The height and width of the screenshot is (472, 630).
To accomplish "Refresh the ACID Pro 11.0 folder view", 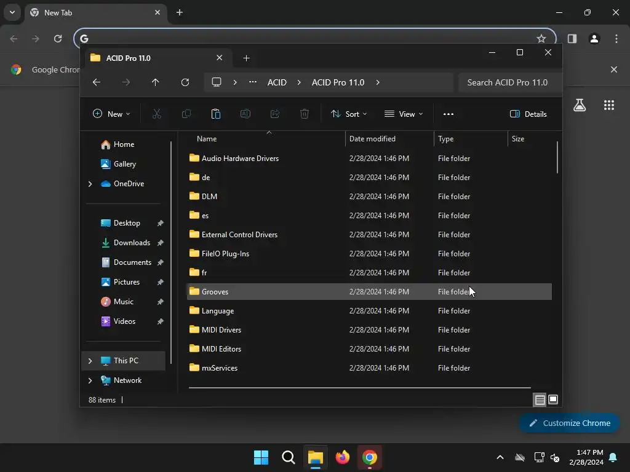I will [185, 82].
